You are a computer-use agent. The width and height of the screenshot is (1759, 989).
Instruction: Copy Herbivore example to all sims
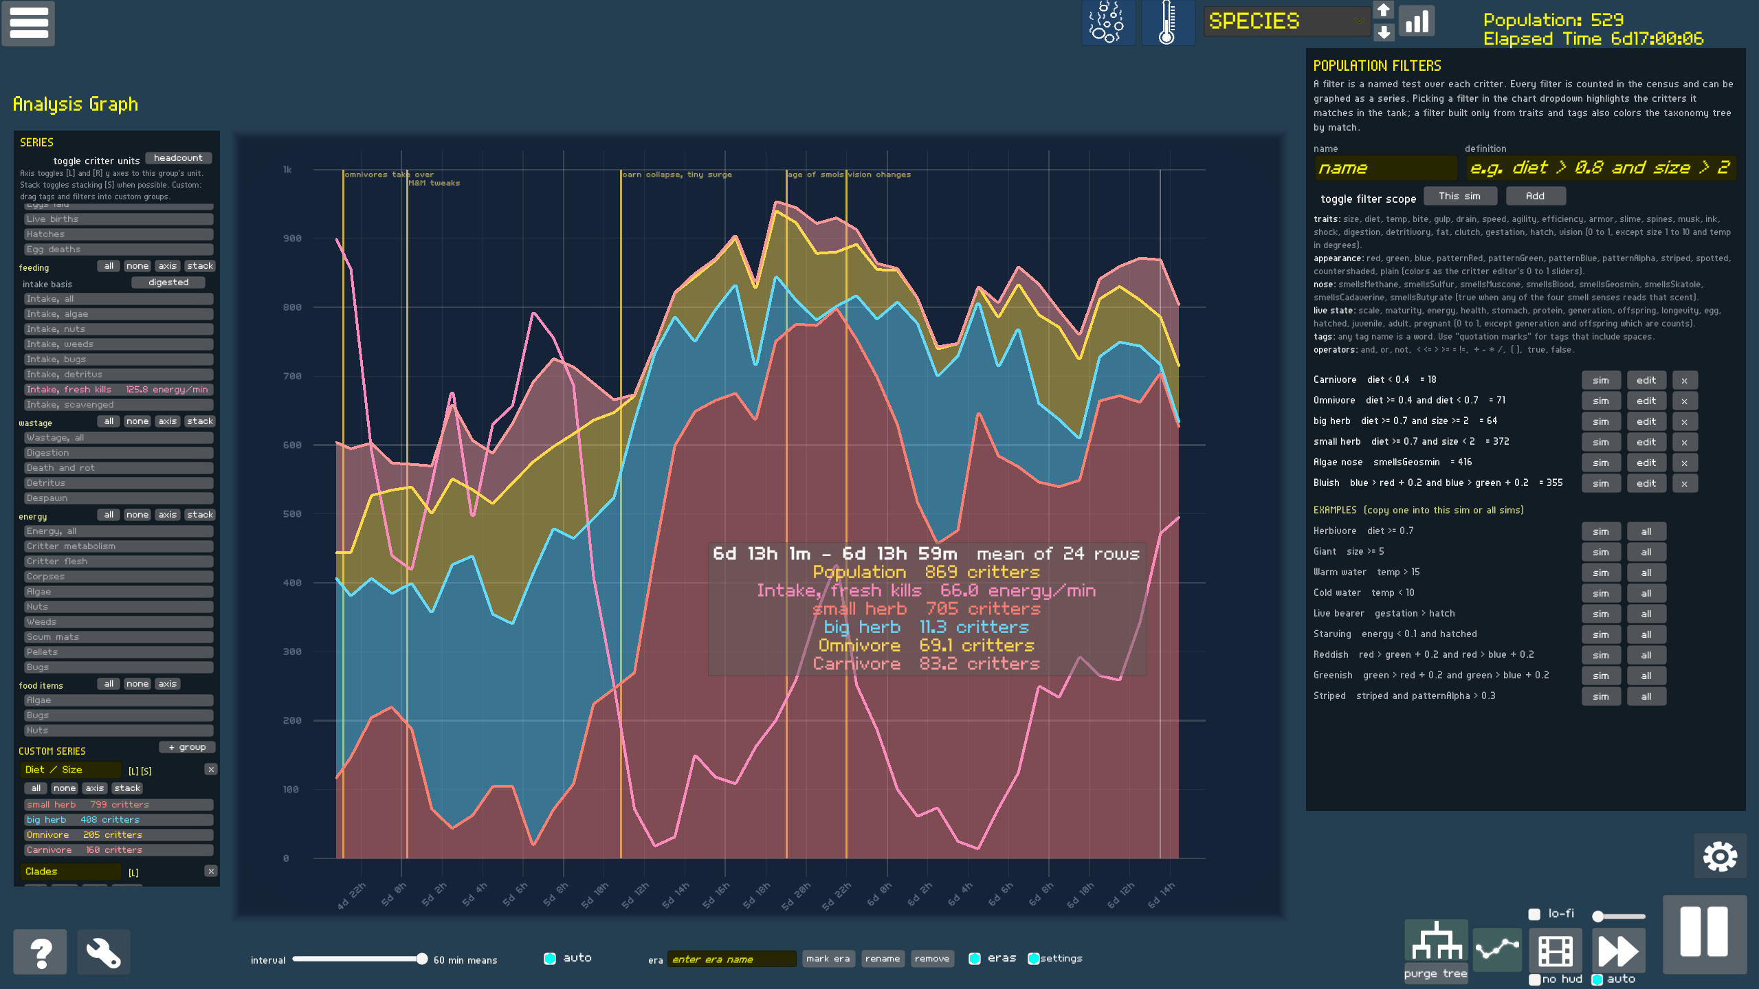pos(1646,532)
